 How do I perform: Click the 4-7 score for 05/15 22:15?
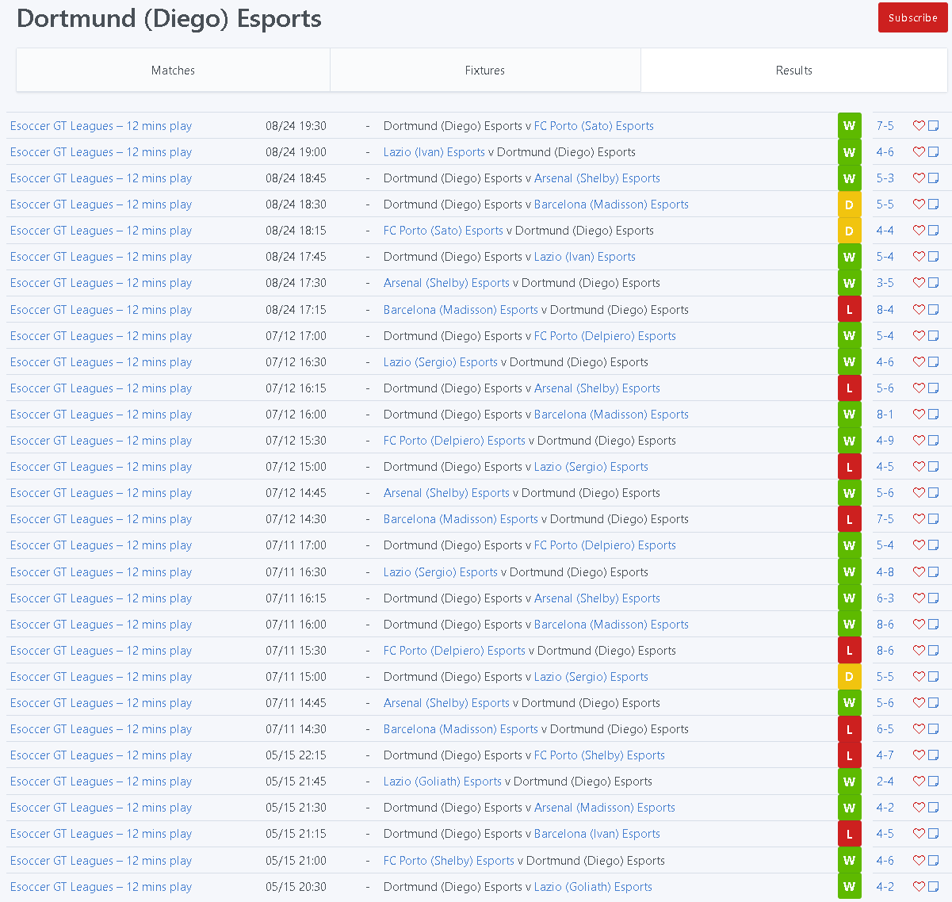coord(885,755)
